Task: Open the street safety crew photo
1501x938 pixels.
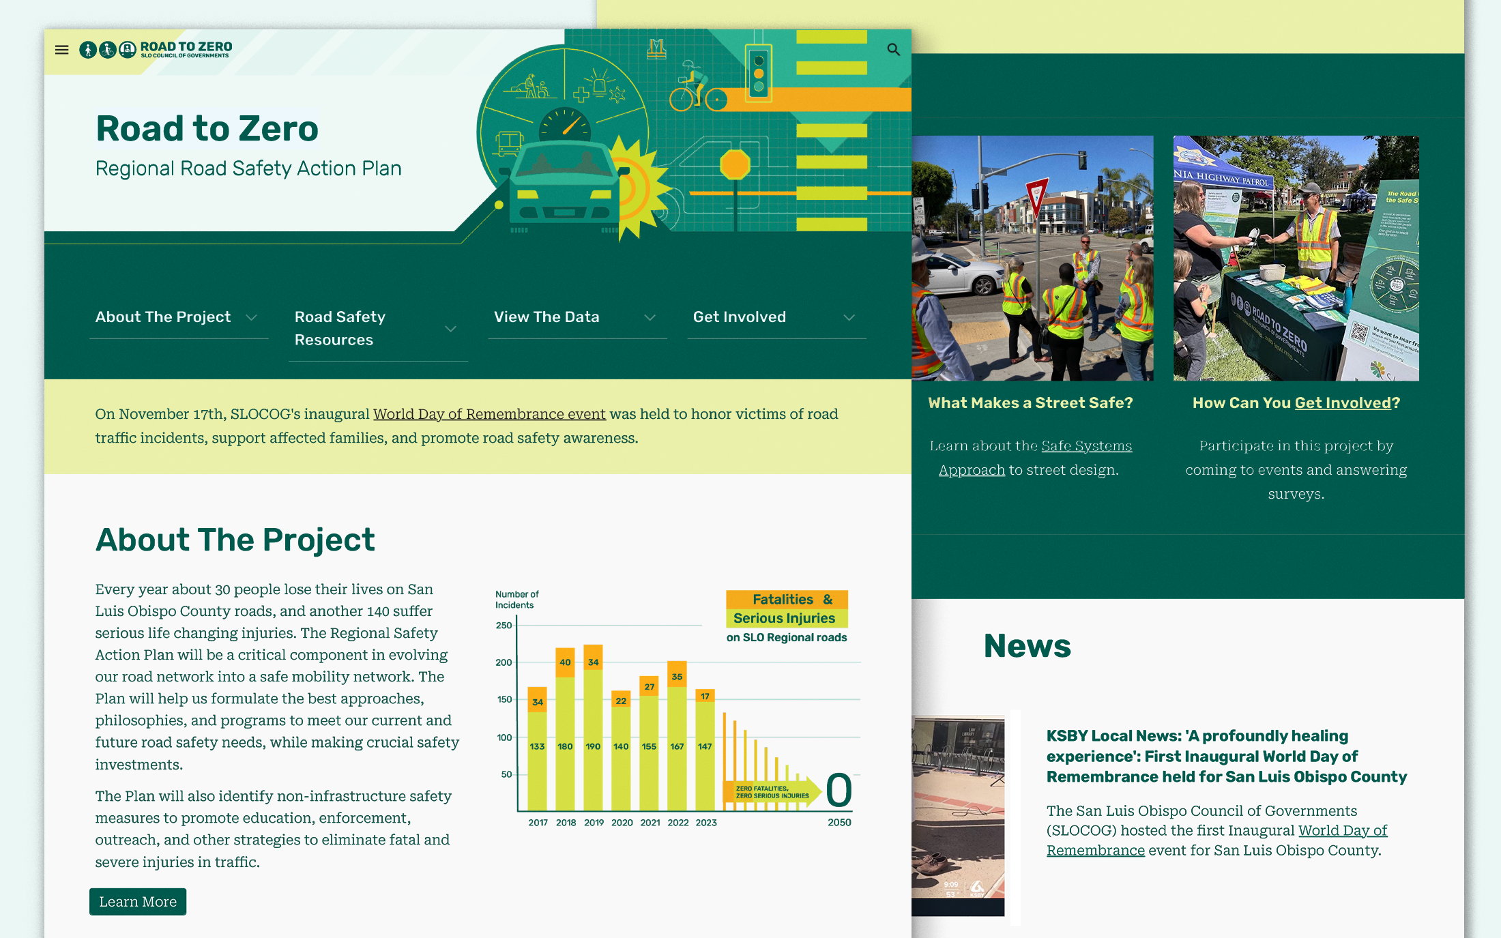Action: click(x=1032, y=258)
